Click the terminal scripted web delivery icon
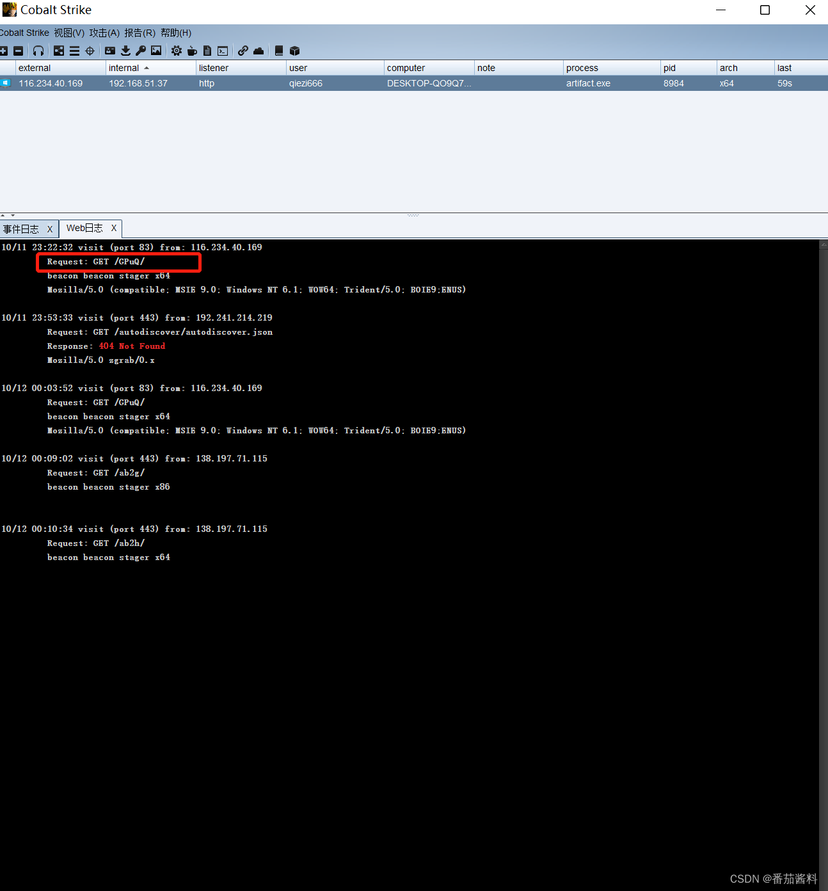 pos(223,51)
